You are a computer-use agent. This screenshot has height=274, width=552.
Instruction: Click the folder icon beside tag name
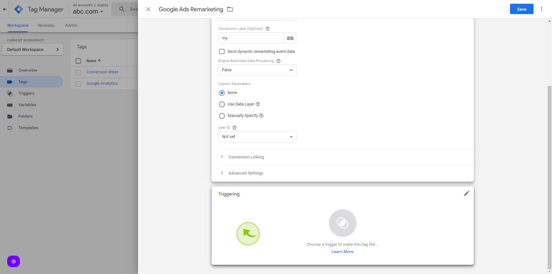[230, 9]
